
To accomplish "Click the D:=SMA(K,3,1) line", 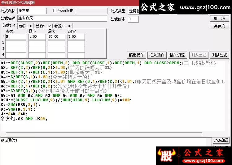I will (x=18, y=109).
